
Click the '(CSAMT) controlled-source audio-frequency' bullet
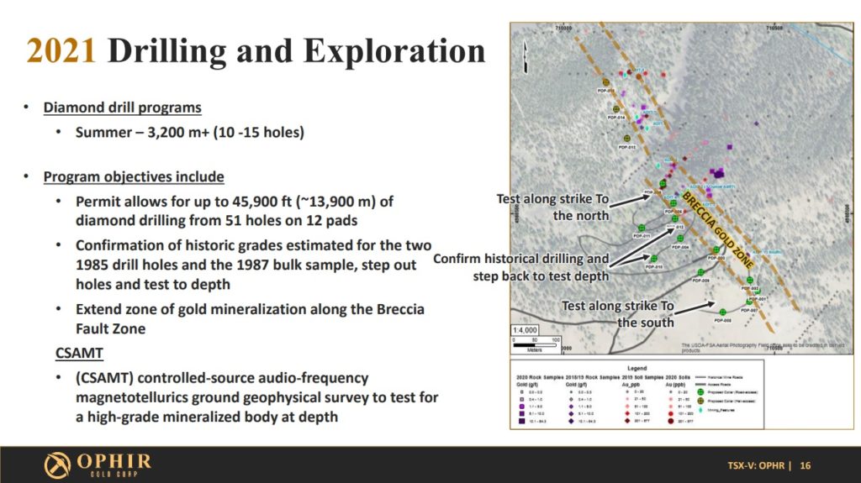pos(256,396)
